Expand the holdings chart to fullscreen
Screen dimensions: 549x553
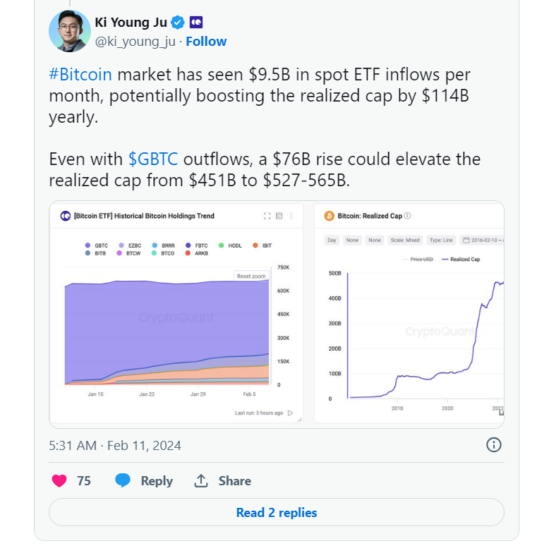[267, 216]
